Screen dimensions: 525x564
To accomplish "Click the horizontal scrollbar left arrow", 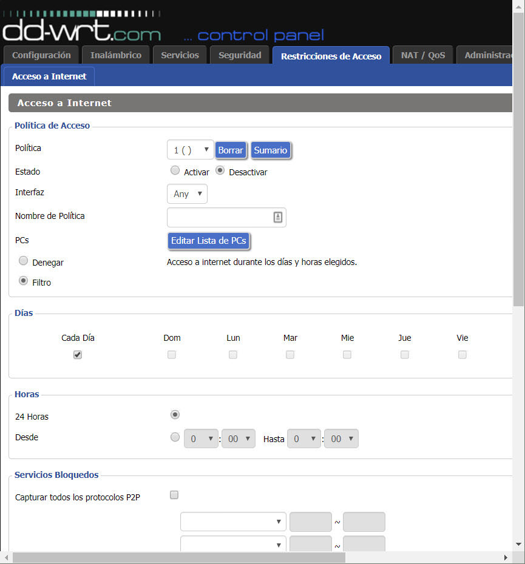I will pyautogui.click(x=6, y=557).
